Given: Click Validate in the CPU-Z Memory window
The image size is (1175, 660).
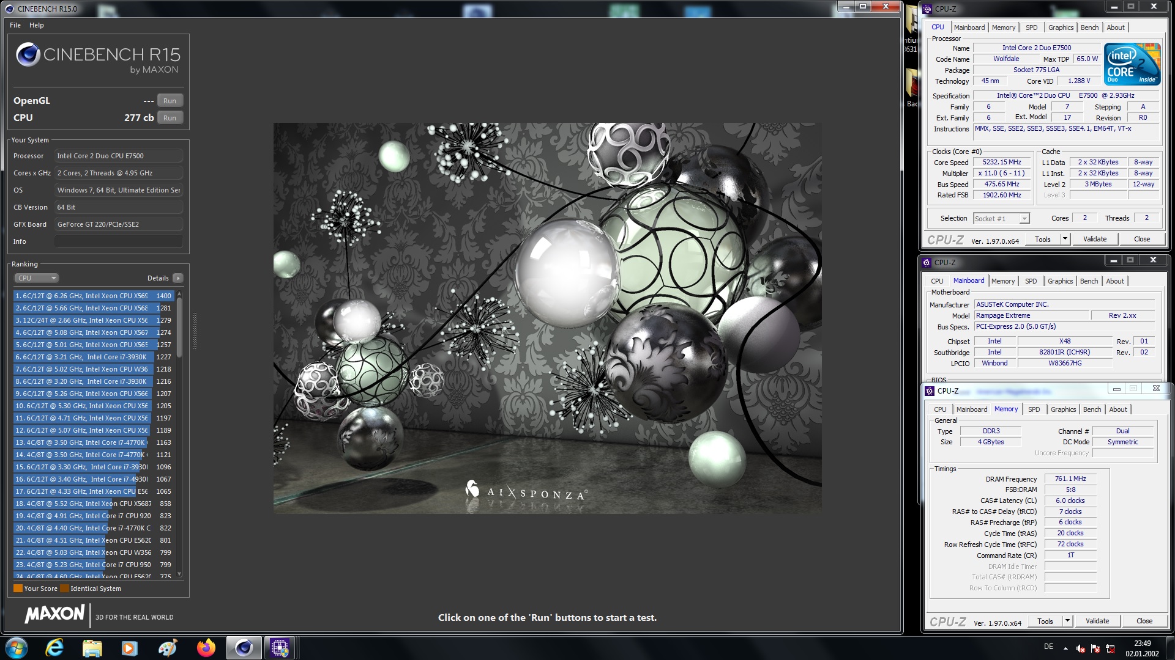Looking at the screenshot, I should pos(1097,621).
